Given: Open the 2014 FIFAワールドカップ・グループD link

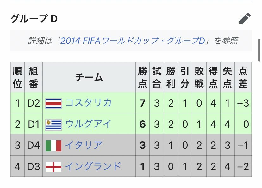Looking at the screenshot, I should click(133, 41).
